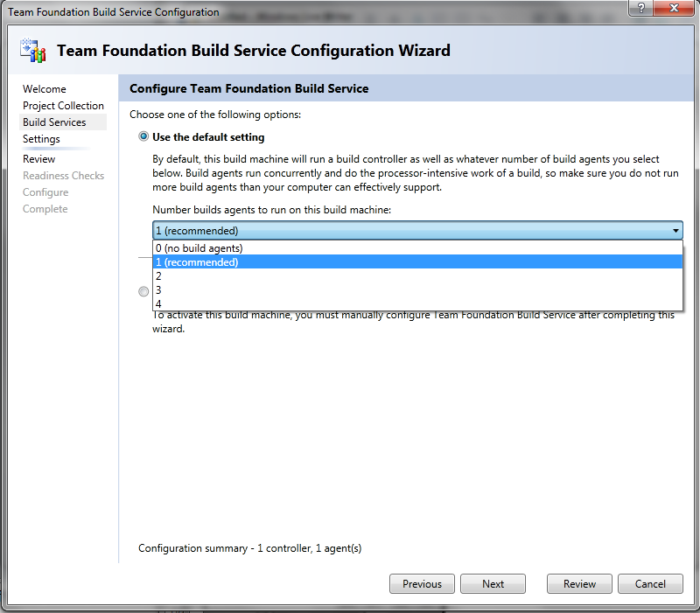Go to the Welcome step in sidebar

coord(45,89)
